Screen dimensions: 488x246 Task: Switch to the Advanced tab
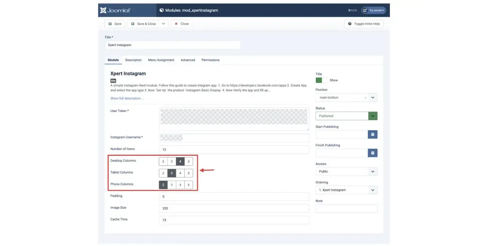click(x=188, y=60)
